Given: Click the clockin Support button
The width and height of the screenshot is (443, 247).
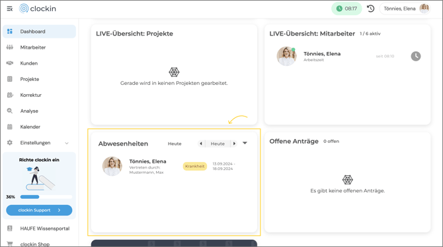Looking at the screenshot, I should tap(39, 210).
